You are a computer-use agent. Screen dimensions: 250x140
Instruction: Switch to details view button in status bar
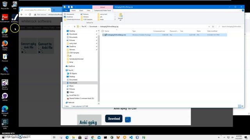click(x=239, y=106)
